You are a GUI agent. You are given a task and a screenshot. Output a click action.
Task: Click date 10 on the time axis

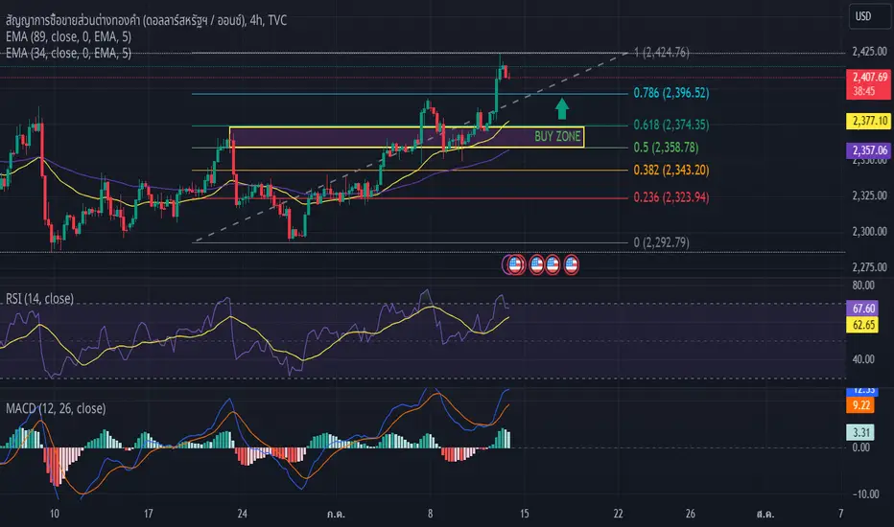(x=54, y=514)
